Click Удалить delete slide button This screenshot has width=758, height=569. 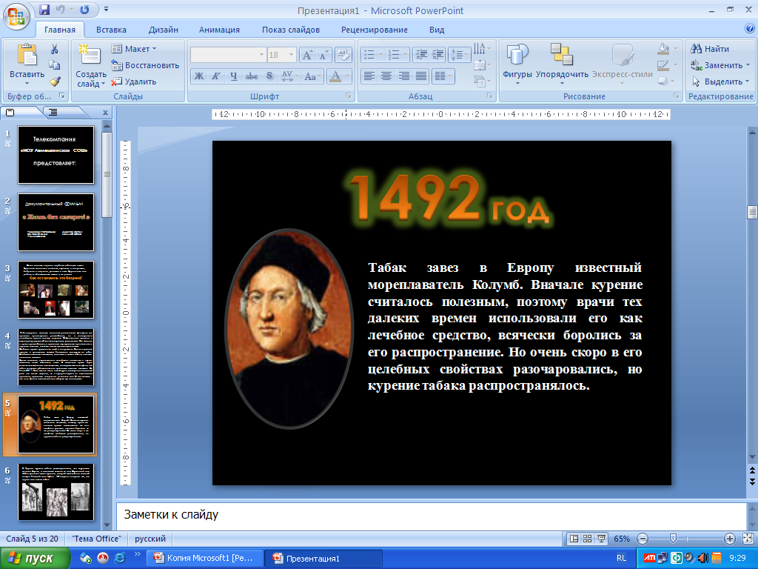pos(134,81)
